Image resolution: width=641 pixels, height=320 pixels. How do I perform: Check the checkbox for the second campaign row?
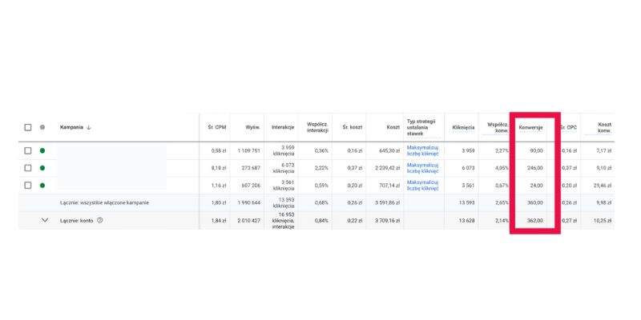pos(27,168)
